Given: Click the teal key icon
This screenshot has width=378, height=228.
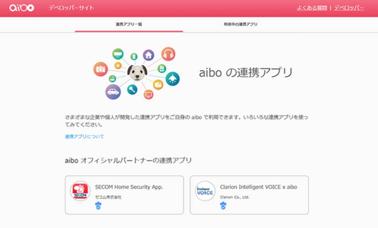Looking at the screenshot, I should pyautogui.click(x=132, y=90).
